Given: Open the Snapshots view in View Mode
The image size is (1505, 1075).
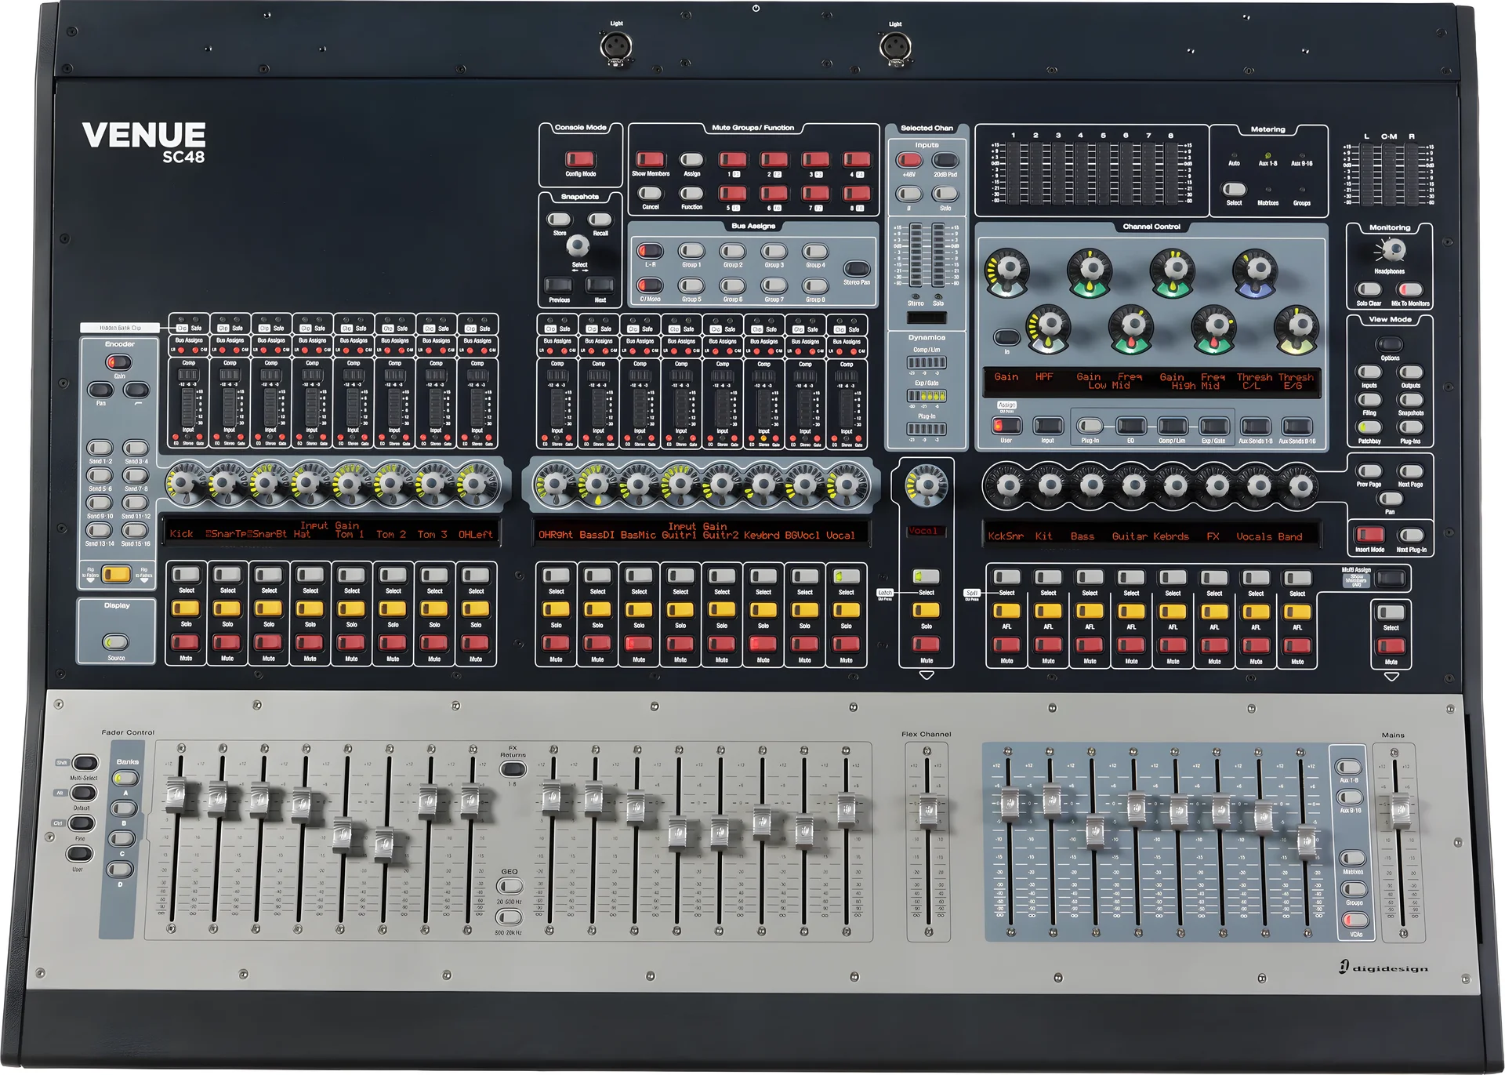Looking at the screenshot, I should (x=1410, y=399).
